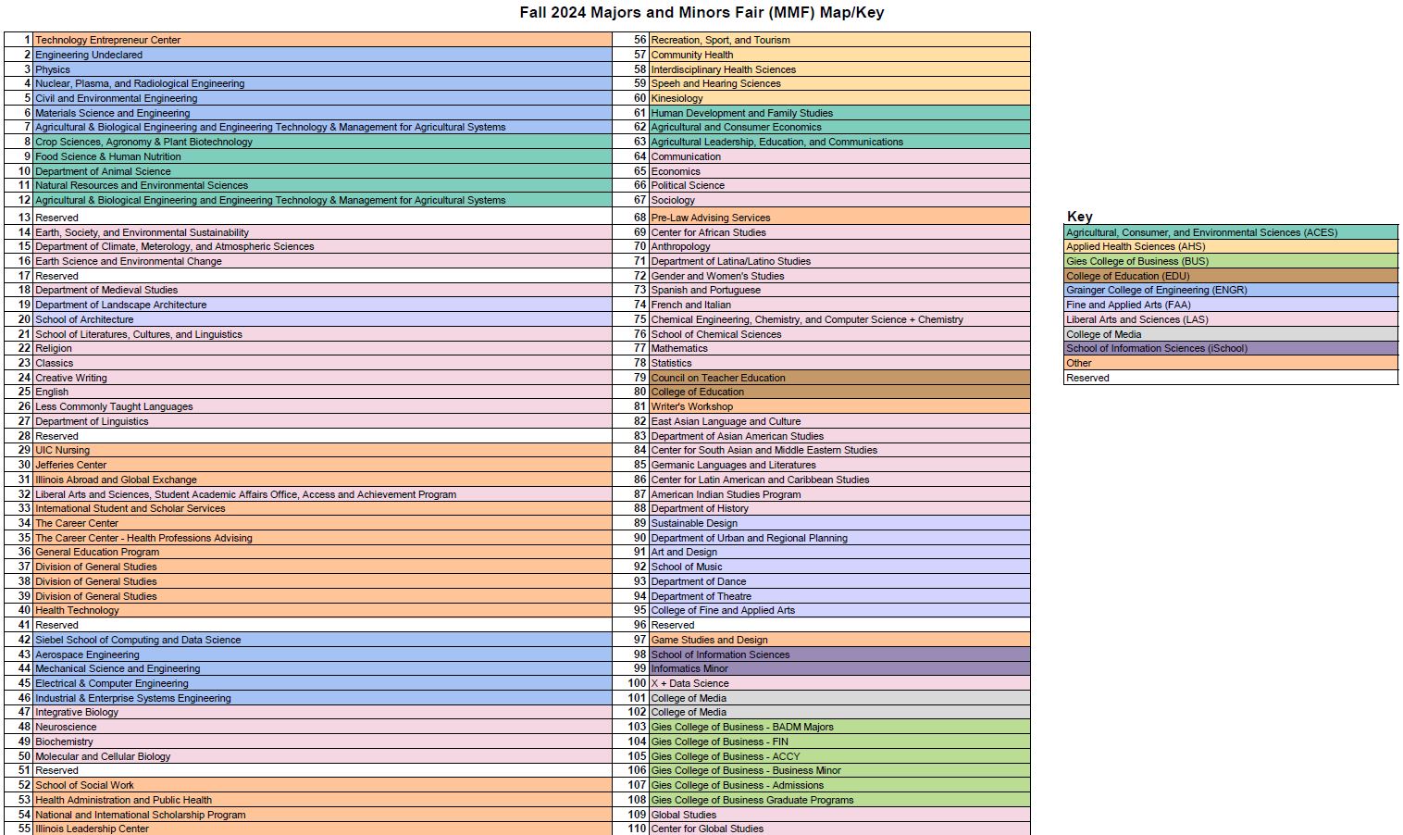1403x835 pixels.
Task: Select 'Gies College of Business Graduate Programs'
Action: [x=839, y=800]
